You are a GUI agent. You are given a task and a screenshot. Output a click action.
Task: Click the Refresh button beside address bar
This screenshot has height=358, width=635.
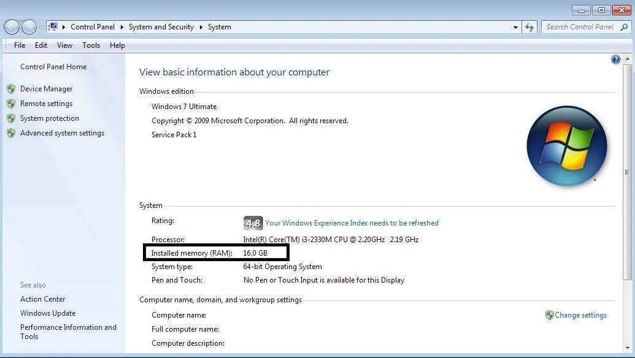tap(529, 27)
